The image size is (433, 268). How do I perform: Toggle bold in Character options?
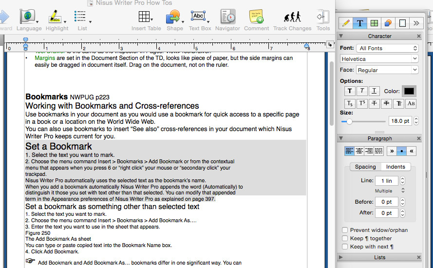point(350,91)
